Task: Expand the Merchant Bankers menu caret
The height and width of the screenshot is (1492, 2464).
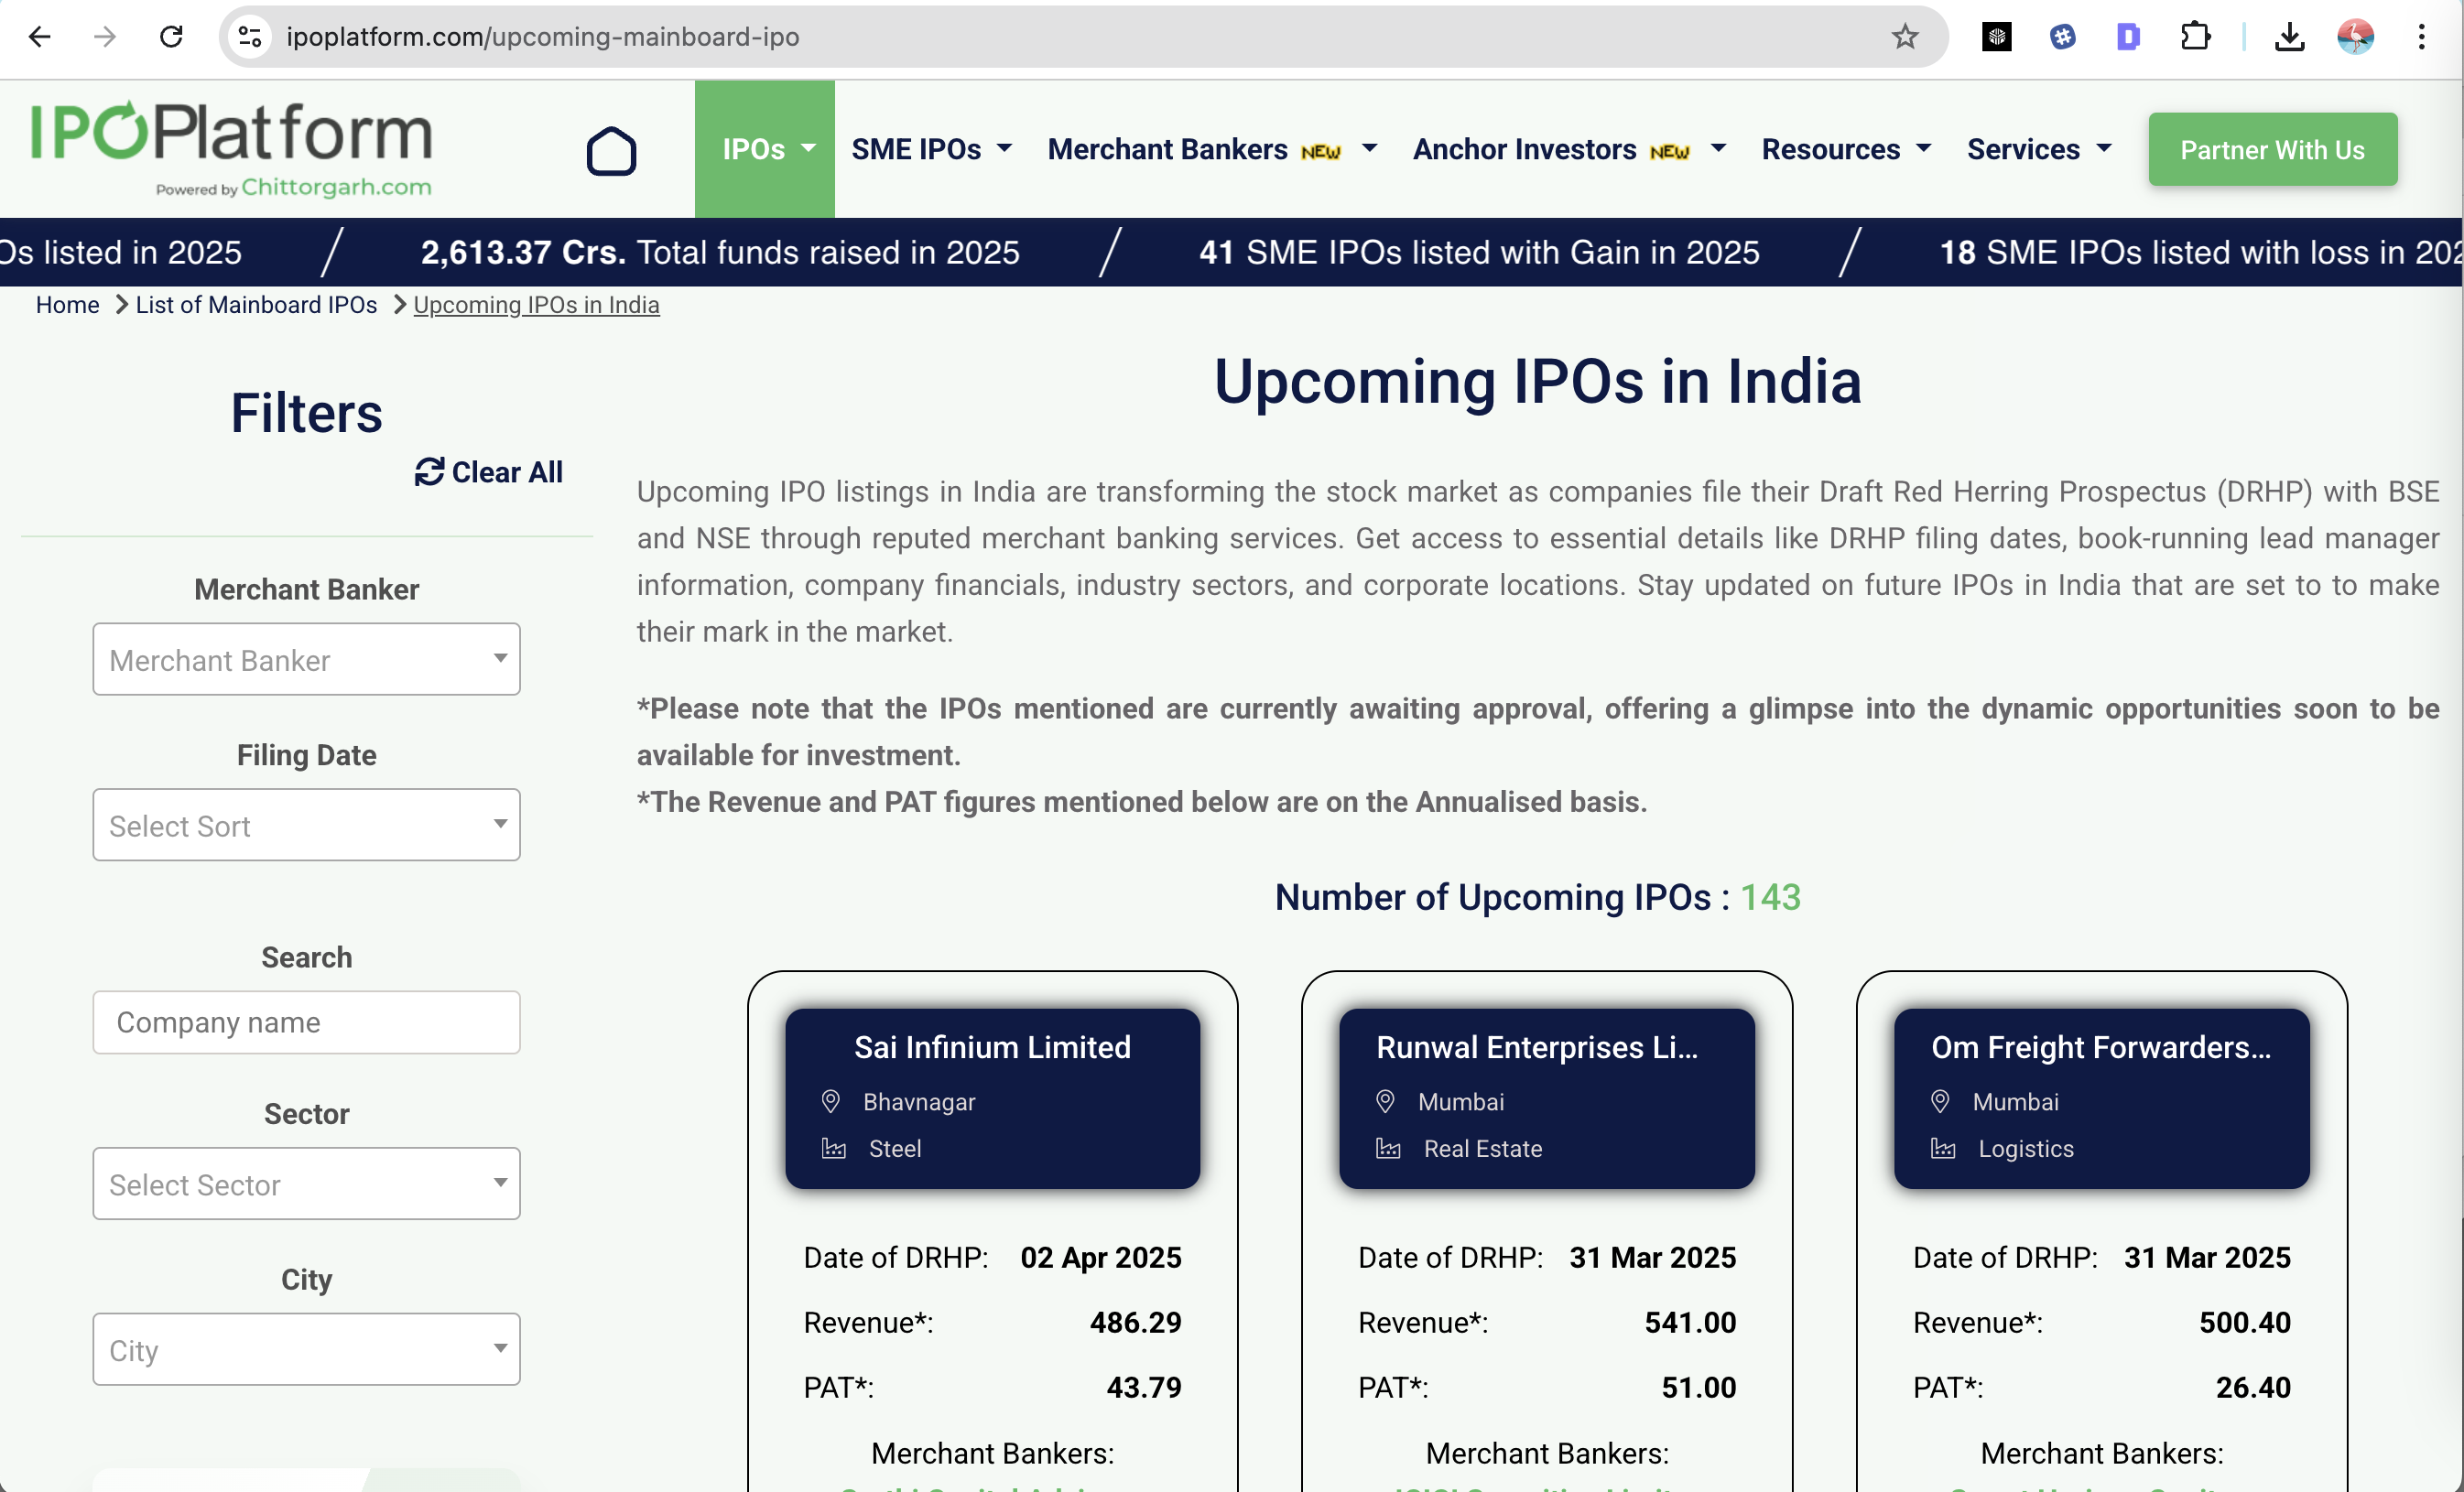Action: (1370, 148)
